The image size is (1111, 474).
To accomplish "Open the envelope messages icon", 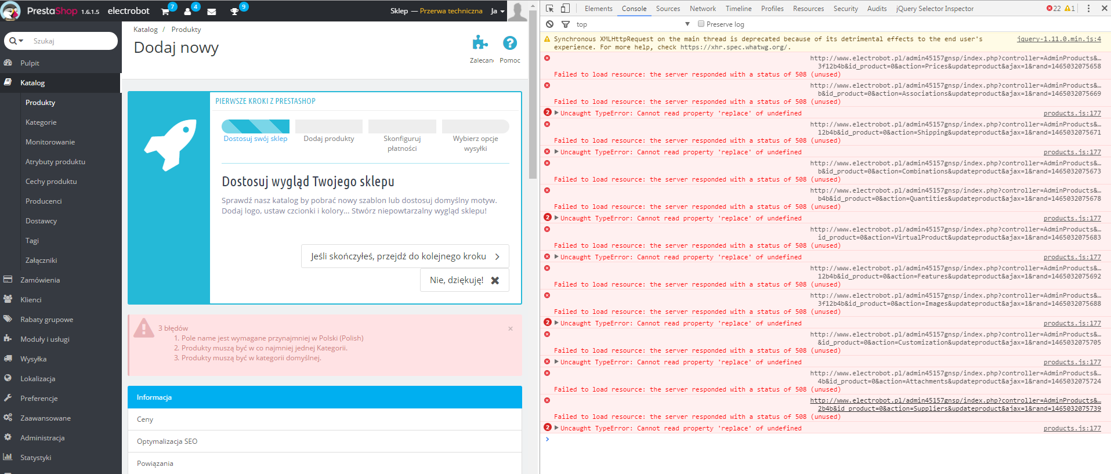I will point(212,12).
